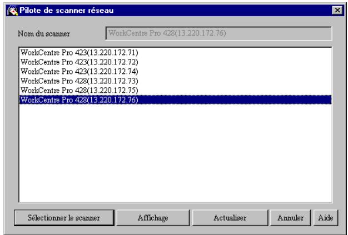
Task: Select highlighted WorkCentre Pro 428(13.220.172.76) row
Action: tap(175, 100)
